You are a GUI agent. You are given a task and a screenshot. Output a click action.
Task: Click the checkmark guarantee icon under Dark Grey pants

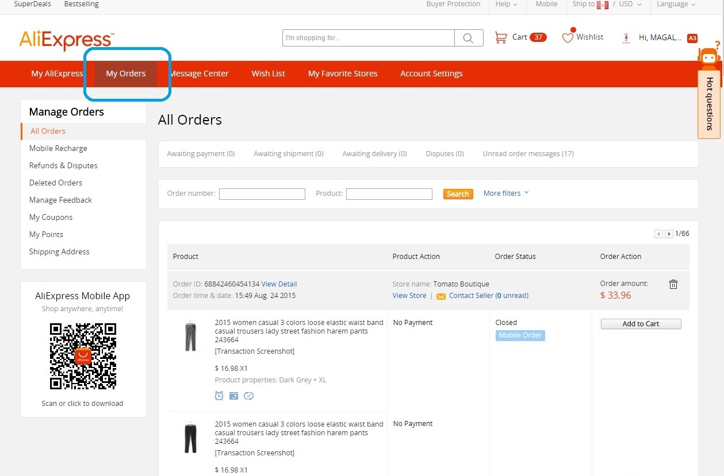pyautogui.click(x=248, y=396)
